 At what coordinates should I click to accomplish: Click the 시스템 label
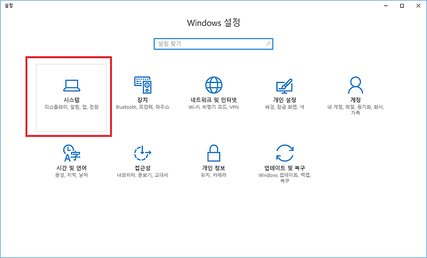tap(72, 100)
